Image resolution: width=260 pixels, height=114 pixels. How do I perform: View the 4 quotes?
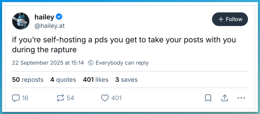63,80
